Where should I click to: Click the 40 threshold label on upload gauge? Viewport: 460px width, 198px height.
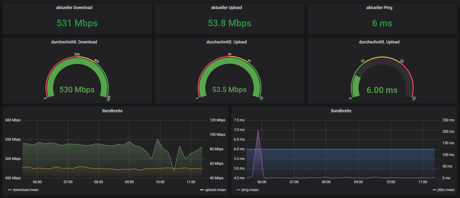pyautogui.click(x=249, y=61)
